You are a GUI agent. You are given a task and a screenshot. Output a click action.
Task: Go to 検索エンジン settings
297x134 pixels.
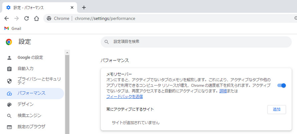pyautogui.click(x=29, y=116)
